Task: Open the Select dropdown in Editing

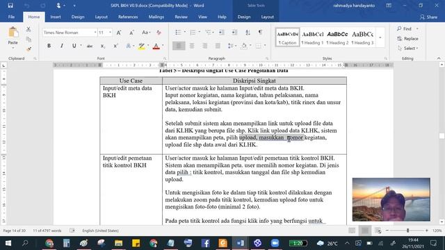Action: tap(408, 49)
